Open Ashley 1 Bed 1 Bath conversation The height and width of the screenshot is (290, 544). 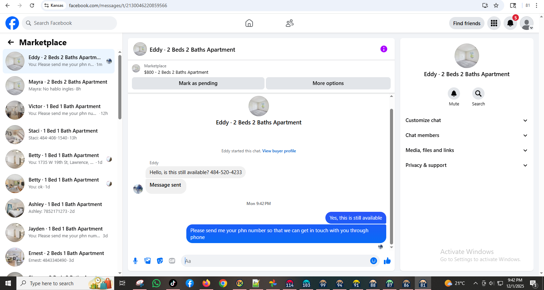coord(58,208)
